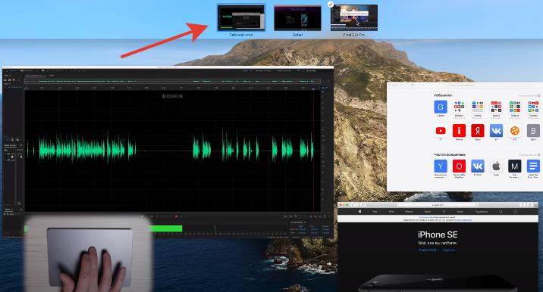The image size is (543, 292).
Task: Open the Google favorite tile in Safari
Action: tap(441, 107)
